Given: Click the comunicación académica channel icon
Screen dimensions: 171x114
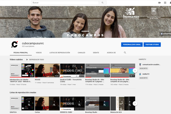Looking at the screenshot, I should pos(140,65).
